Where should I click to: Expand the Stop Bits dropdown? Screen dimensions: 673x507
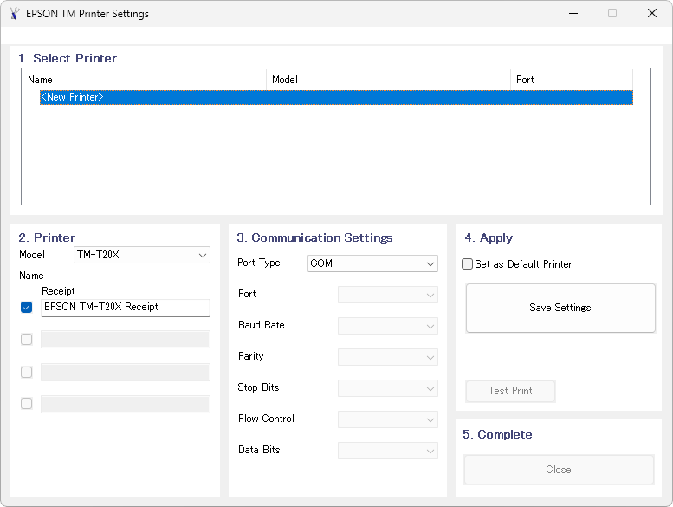coord(387,388)
